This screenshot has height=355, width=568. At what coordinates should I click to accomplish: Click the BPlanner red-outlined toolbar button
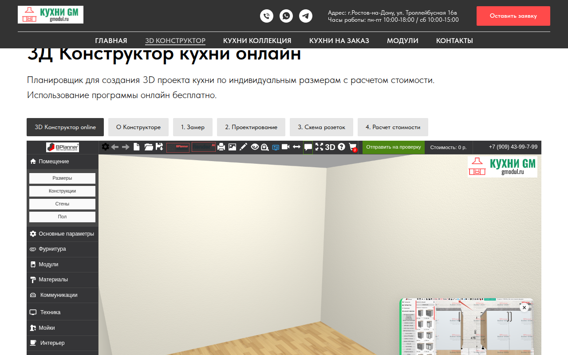178,147
